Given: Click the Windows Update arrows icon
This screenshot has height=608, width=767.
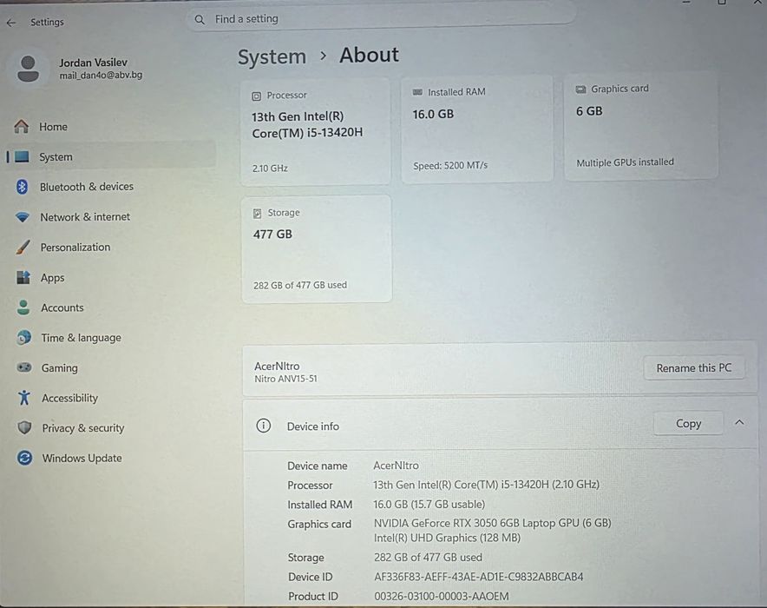Looking at the screenshot, I should [24, 458].
